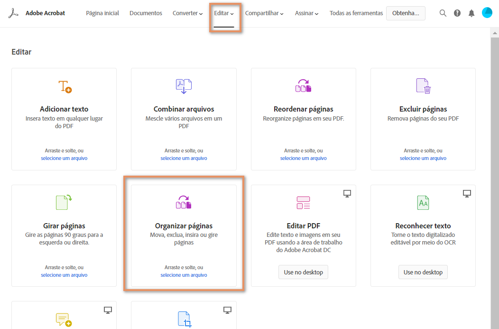This screenshot has height=329, width=499.
Task: Click the Obtenha button
Action: pos(406,13)
